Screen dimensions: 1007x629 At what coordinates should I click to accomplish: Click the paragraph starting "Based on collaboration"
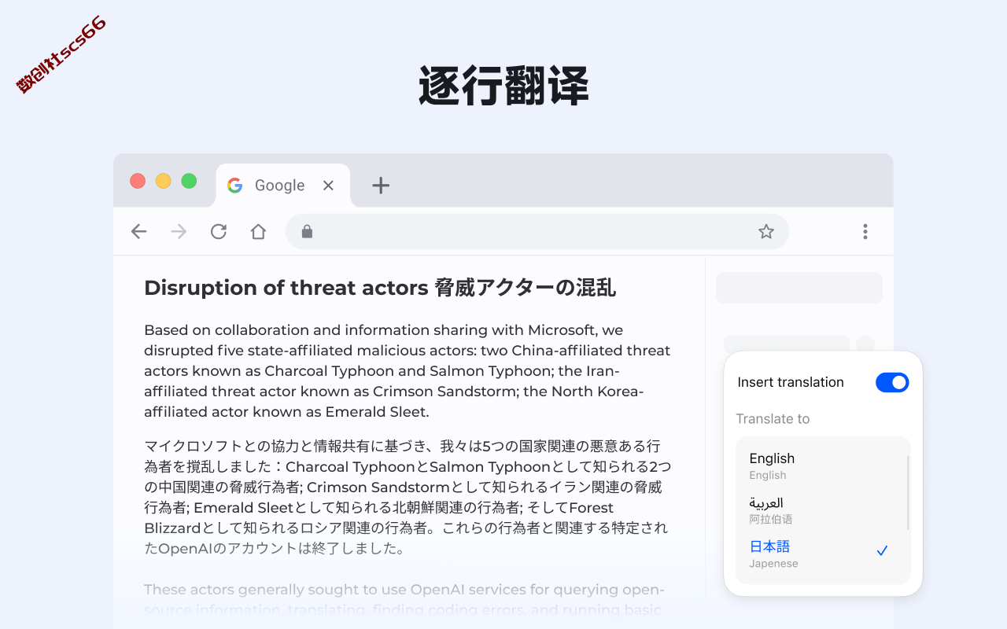pyautogui.click(x=408, y=370)
